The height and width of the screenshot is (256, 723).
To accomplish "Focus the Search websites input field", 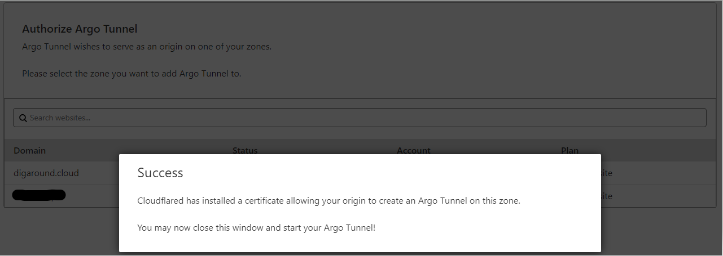I will (x=361, y=118).
